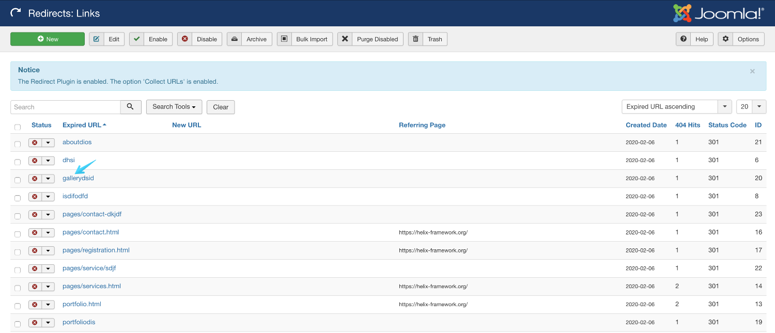The height and width of the screenshot is (333, 775).
Task: Click the search magnifier icon button
Action: pos(131,107)
